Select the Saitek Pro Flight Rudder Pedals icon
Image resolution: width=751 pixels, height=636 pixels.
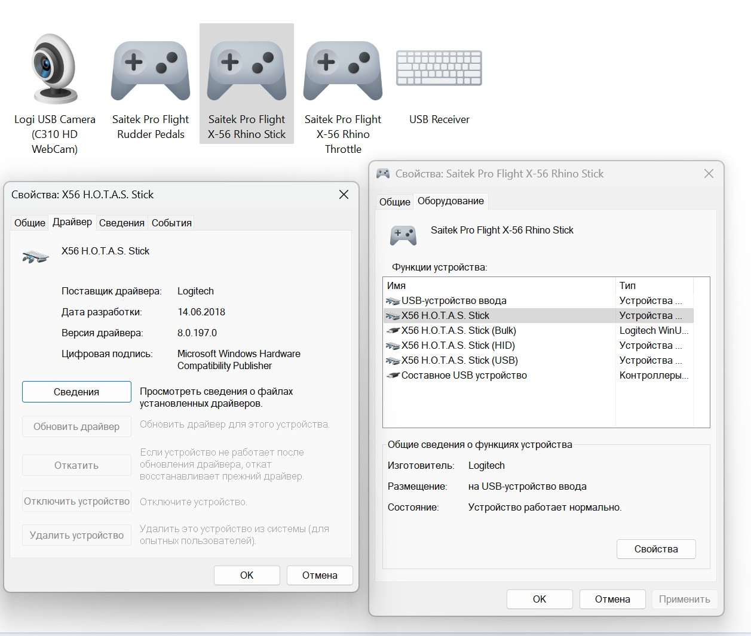pyautogui.click(x=151, y=70)
